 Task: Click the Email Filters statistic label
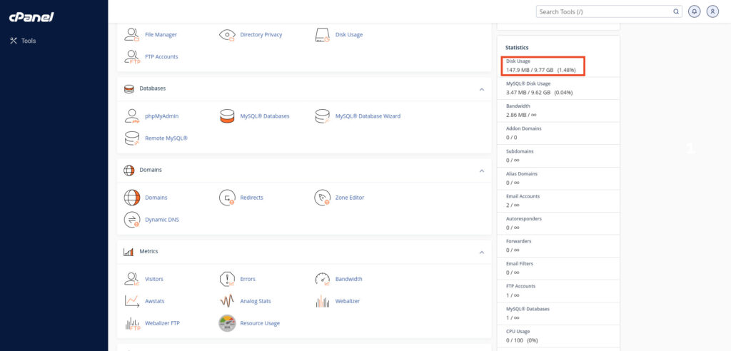[520, 263]
